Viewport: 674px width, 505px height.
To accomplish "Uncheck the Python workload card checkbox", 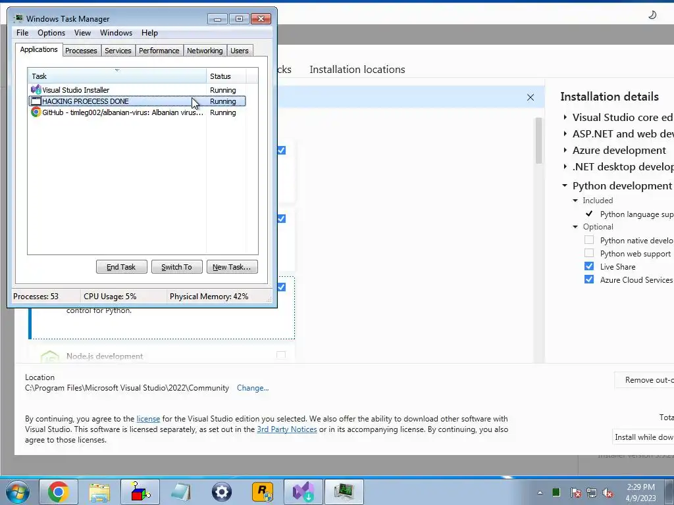I will pos(281,287).
